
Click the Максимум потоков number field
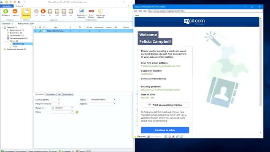coord(56,104)
